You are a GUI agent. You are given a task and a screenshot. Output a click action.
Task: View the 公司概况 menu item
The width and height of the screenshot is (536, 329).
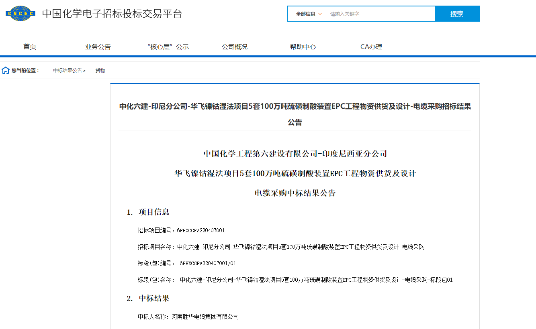pos(235,46)
